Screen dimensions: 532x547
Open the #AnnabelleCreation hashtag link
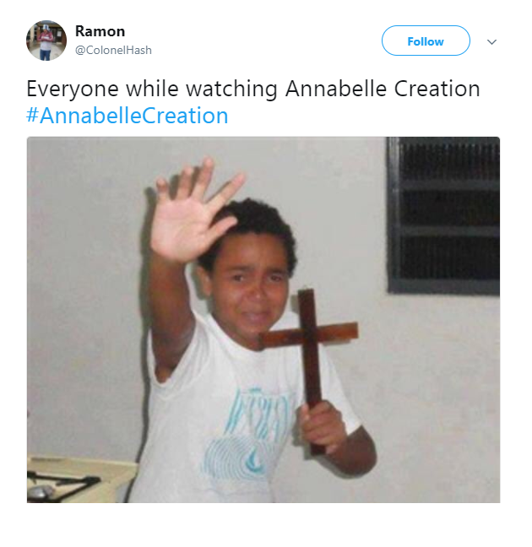[x=128, y=116]
